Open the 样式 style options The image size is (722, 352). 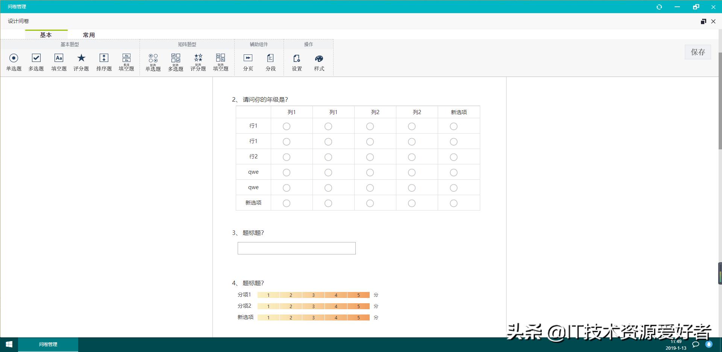coord(319,62)
